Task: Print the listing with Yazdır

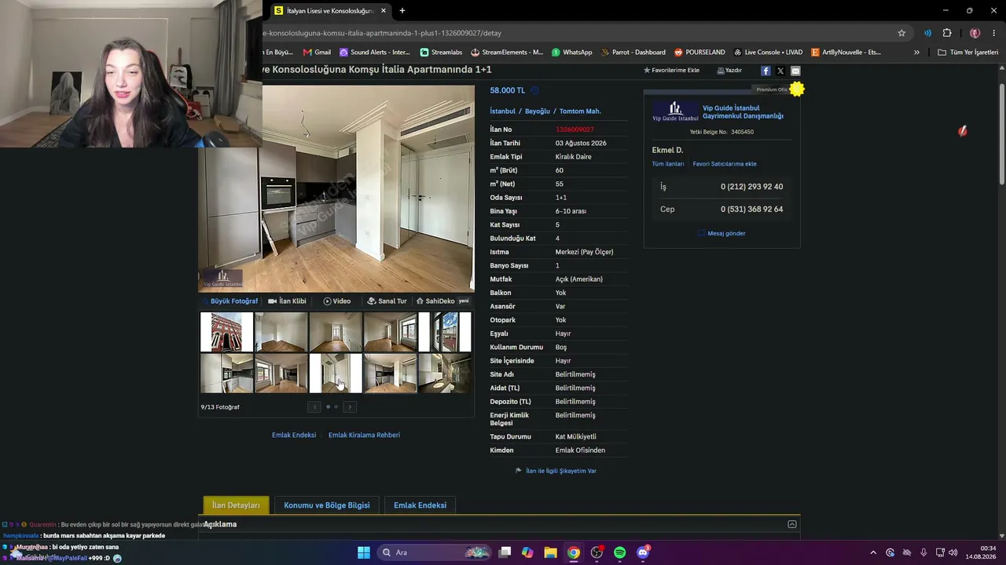Action: (x=729, y=71)
